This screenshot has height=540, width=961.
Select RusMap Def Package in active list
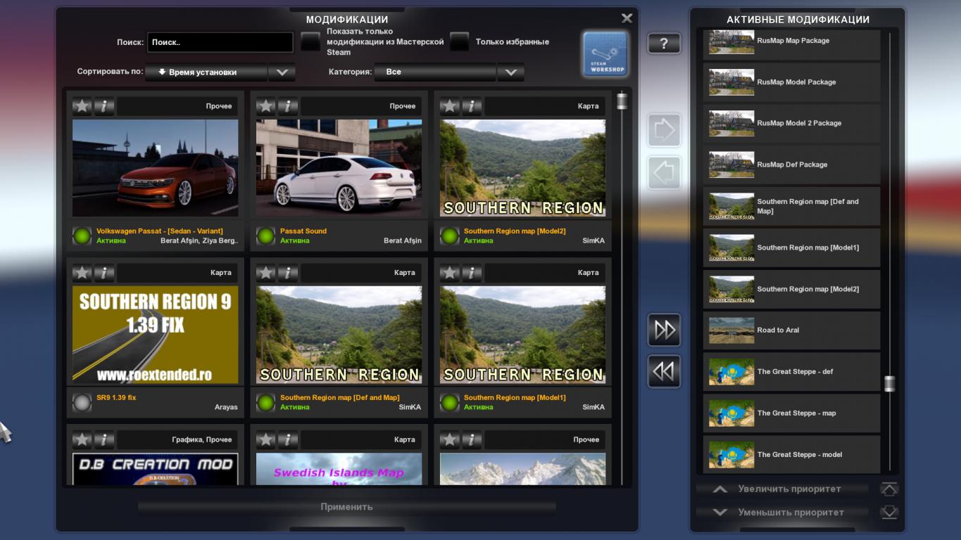(791, 165)
